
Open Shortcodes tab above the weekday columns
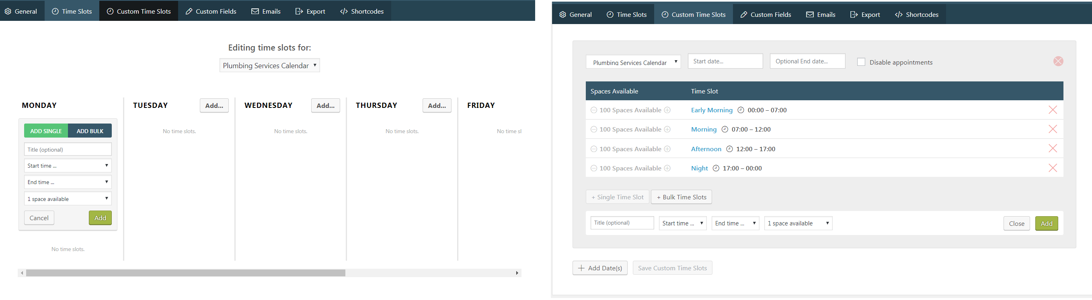[361, 11]
